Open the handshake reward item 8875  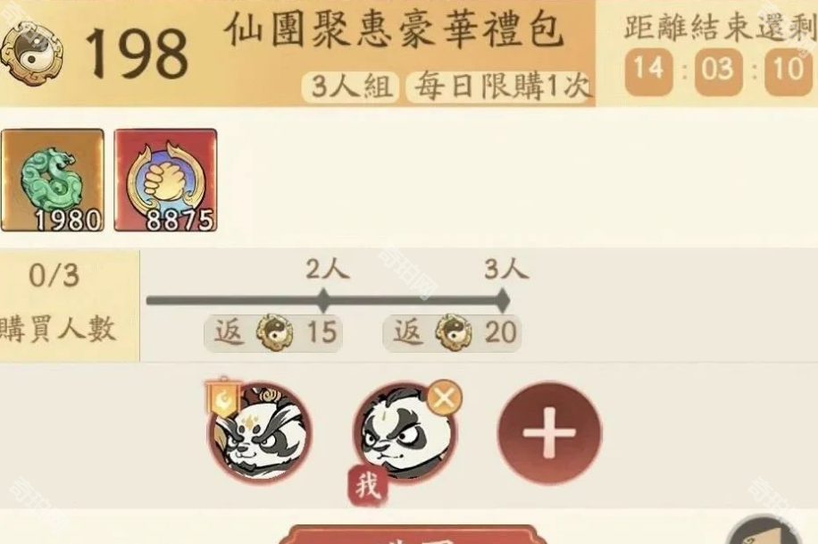165,180
